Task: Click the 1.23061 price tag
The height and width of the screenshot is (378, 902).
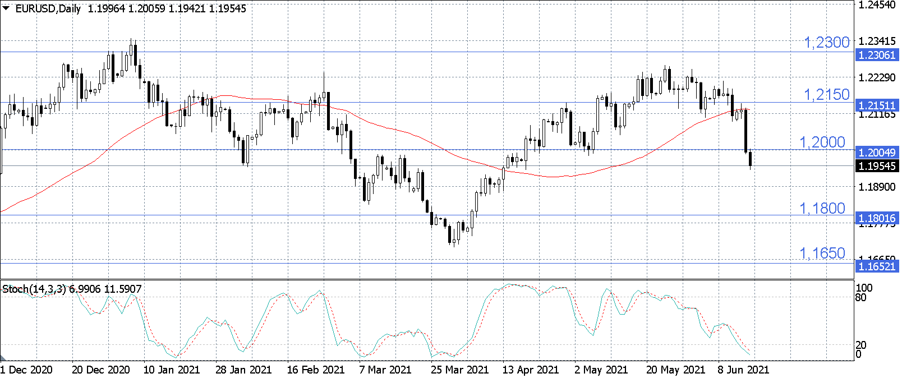Action: coord(877,55)
